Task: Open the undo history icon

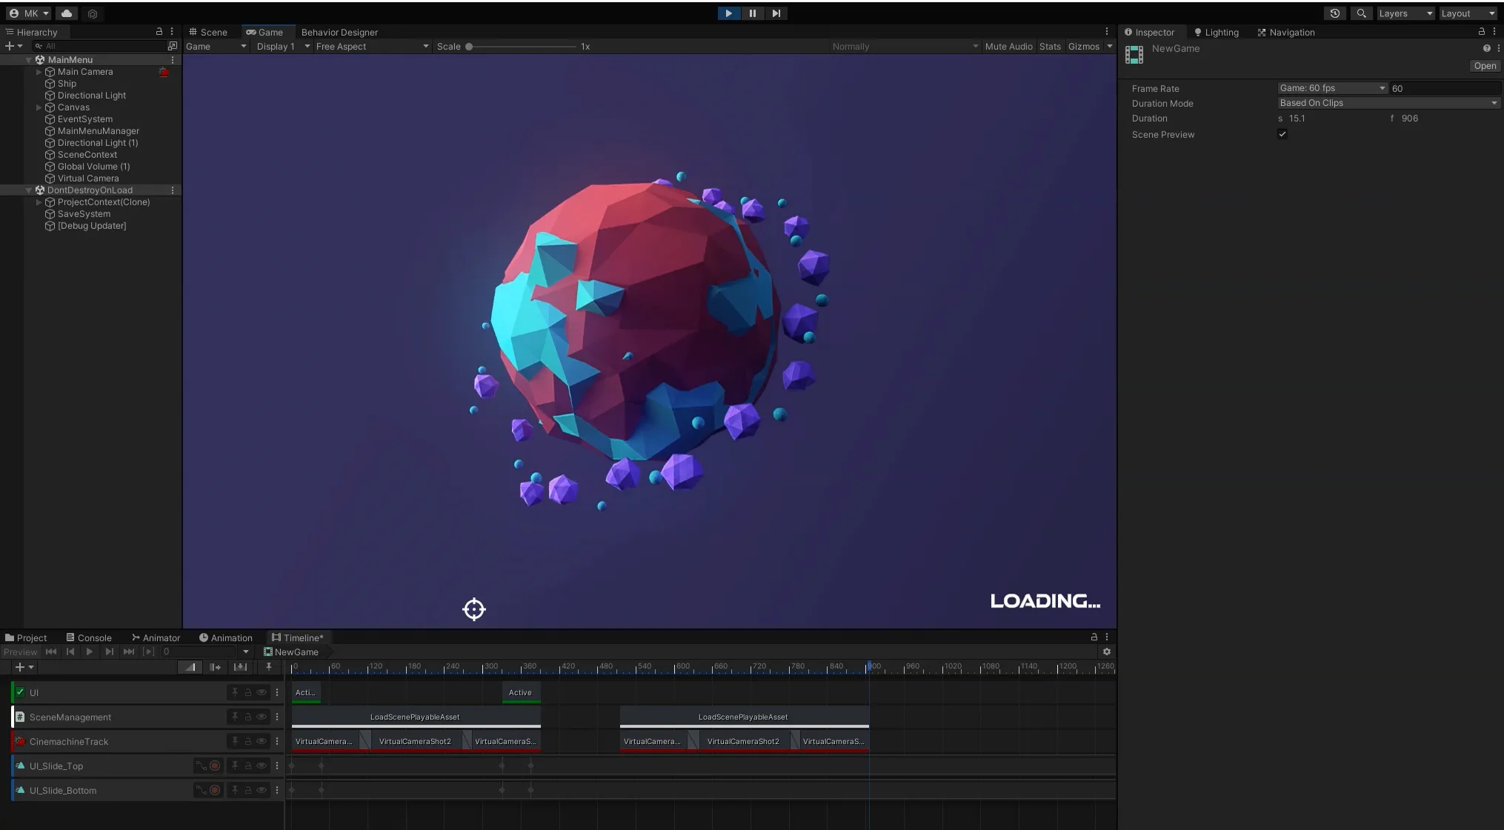Action: point(1334,13)
